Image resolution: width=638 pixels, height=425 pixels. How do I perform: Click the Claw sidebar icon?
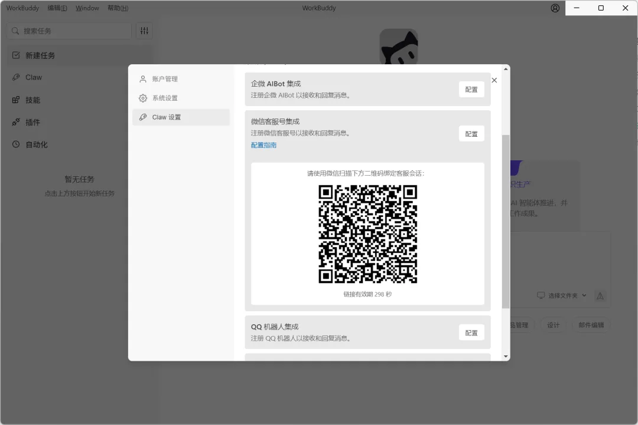pos(16,77)
